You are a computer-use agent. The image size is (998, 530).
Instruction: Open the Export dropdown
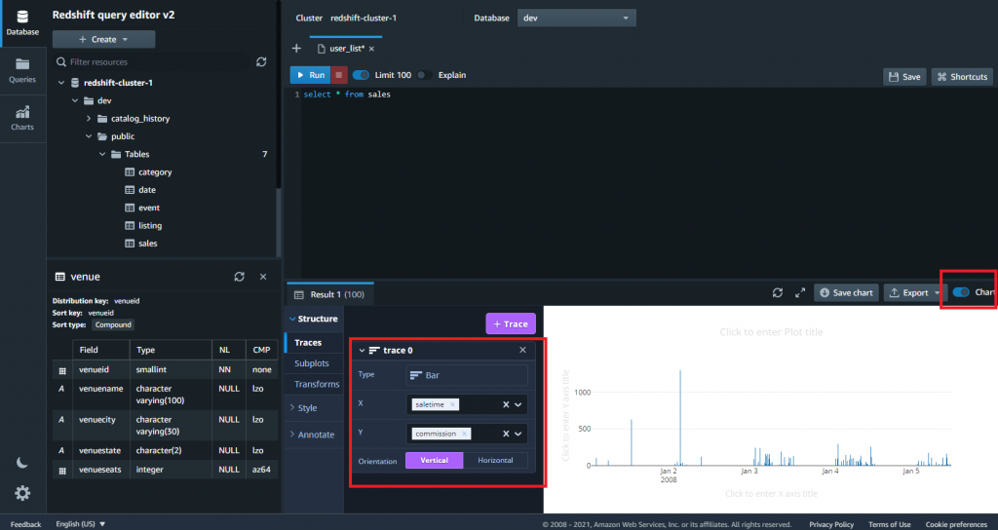[x=913, y=292]
